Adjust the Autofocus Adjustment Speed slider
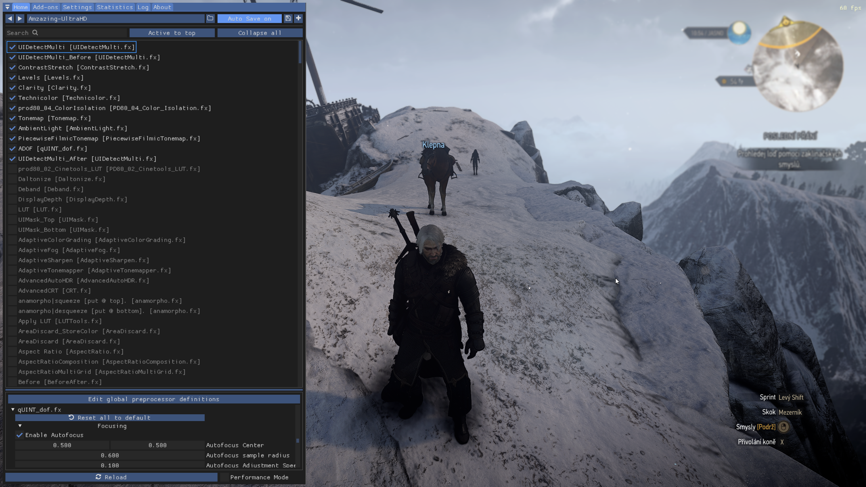This screenshot has height=487, width=866. click(110, 465)
